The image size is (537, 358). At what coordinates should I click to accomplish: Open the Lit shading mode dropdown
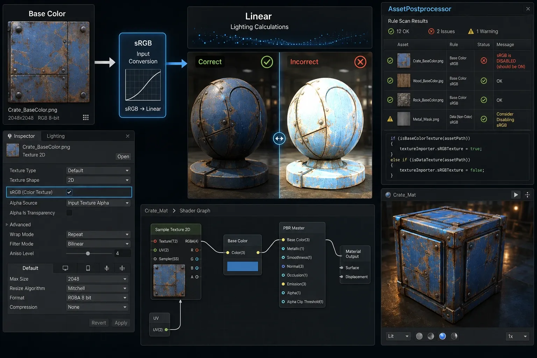[398, 336]
